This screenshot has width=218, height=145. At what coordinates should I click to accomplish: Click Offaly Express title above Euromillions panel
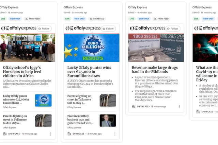pyautogui.click(x=73, y=7)
